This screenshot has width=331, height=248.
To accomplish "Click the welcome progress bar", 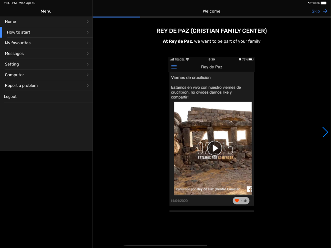I will (x=212, y=17).
